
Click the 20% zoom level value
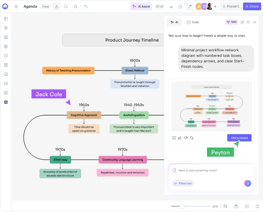click(215, 206)
